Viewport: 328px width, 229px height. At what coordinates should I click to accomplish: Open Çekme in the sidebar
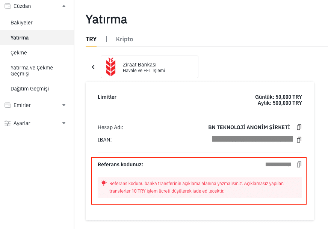click(x=19, y=53)
